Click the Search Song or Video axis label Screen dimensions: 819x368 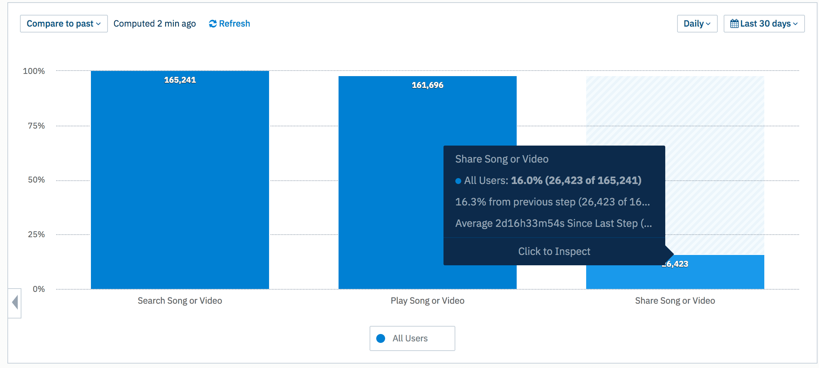180,301
